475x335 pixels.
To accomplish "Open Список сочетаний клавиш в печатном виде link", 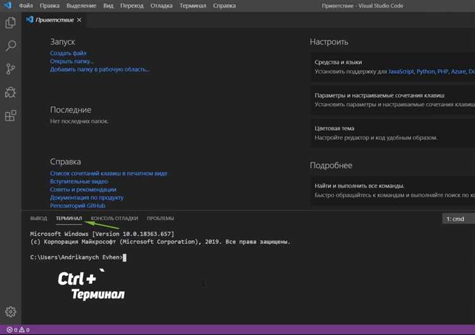I will click(x=108, y=173).
